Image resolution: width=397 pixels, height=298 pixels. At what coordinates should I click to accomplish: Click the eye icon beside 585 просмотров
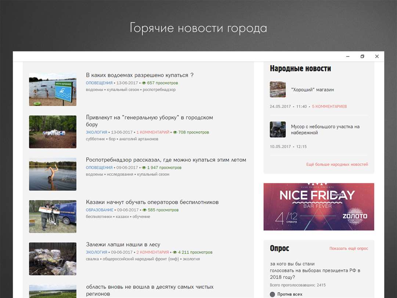pyautogui.click(x=145, y=210)
